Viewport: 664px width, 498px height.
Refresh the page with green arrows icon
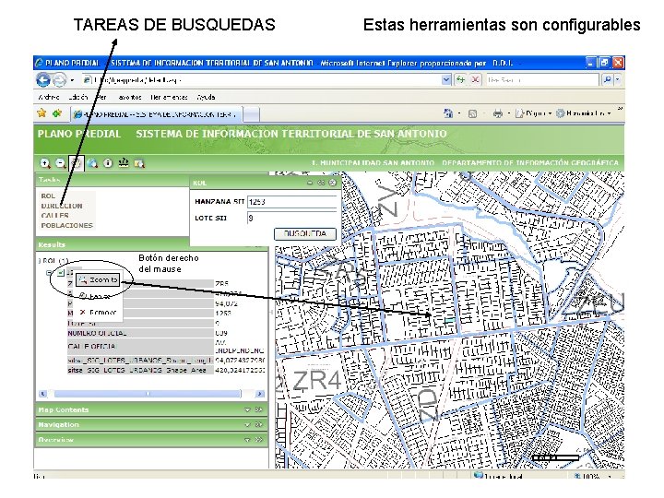[x=460, y=79]
